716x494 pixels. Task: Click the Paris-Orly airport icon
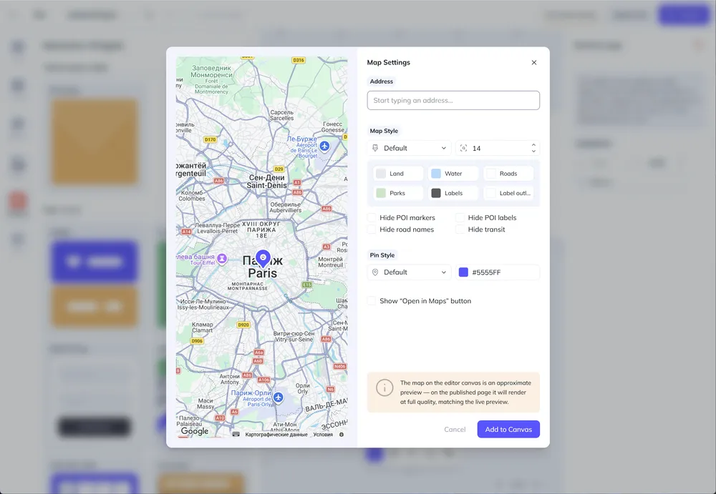pyautogui.click(x=278, y=397)
